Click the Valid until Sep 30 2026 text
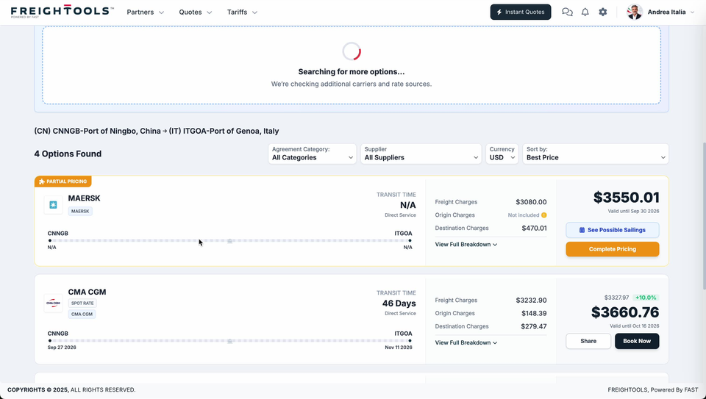This screenshot has height=399, width=706. point(633,211)
